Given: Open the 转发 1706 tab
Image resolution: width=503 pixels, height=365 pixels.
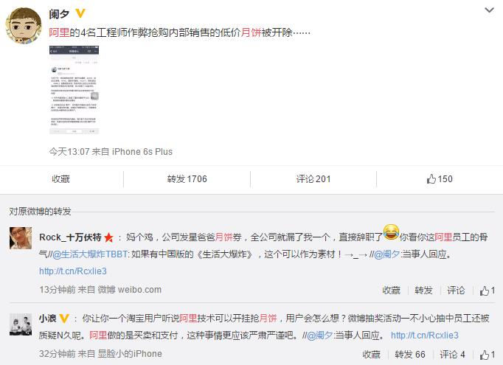Looking at the screenshot, I should (x=187, y=179).
